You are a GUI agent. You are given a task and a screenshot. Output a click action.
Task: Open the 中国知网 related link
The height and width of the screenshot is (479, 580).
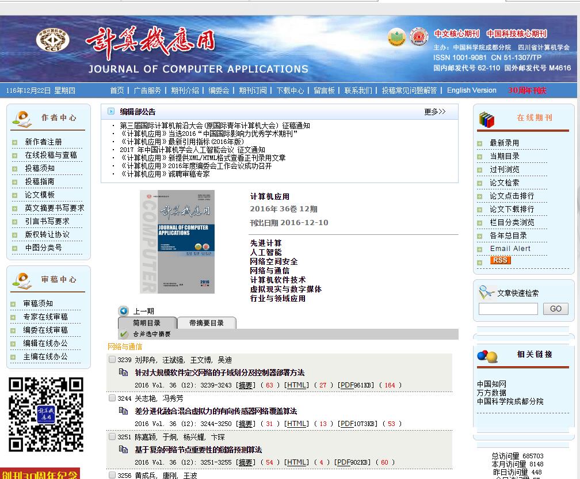click(491, 384)
